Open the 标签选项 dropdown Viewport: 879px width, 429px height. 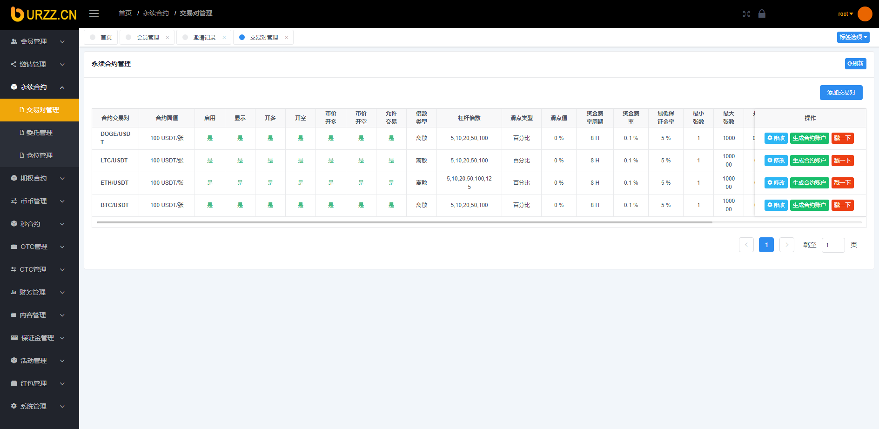[x=853, y=37]
